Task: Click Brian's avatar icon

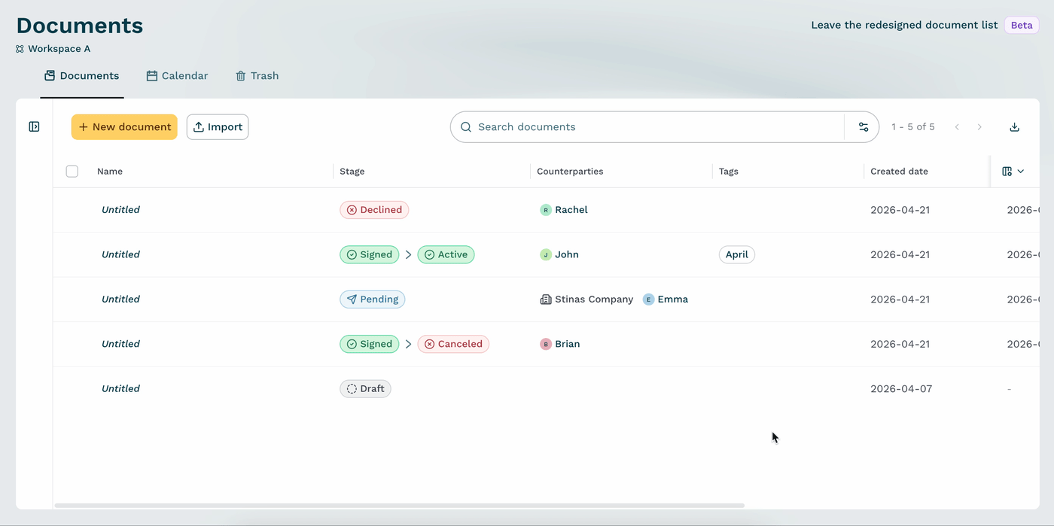Action: (546, 344)
